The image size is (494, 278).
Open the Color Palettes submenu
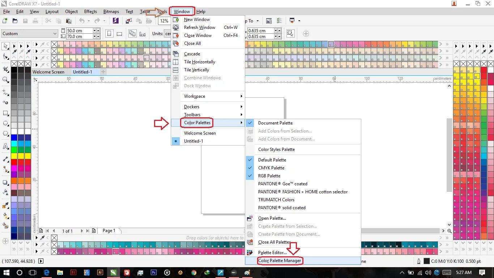208,123
